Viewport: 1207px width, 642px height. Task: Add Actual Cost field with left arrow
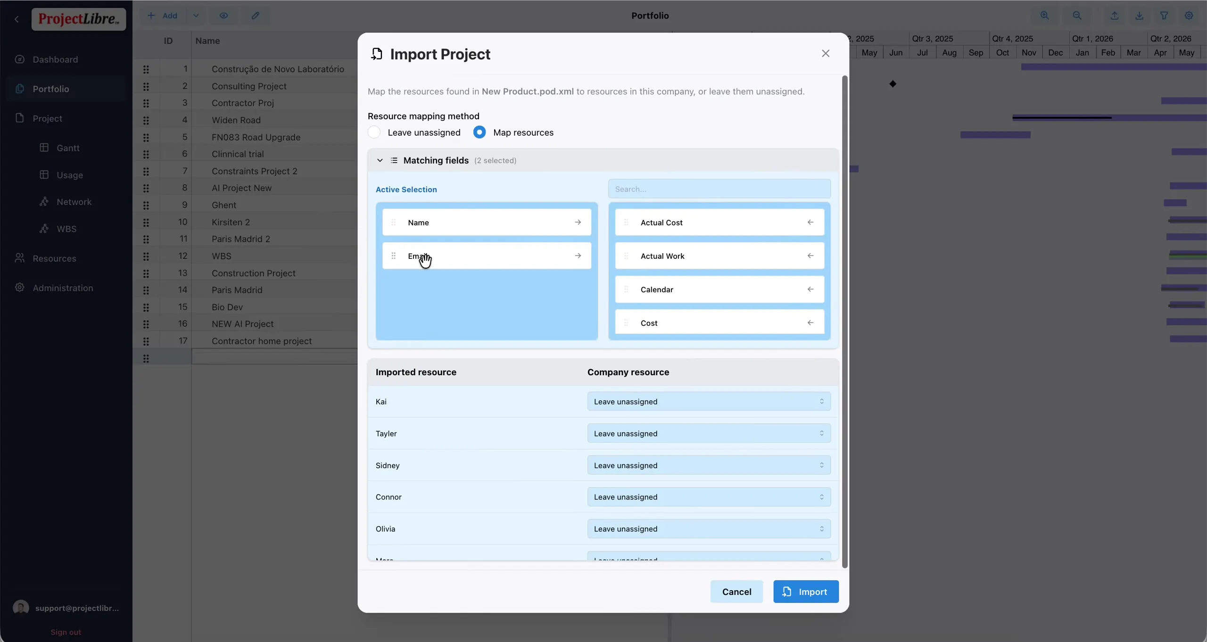(x=810, y=222)
